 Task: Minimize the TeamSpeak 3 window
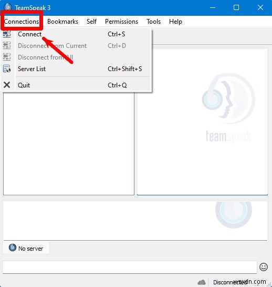(213, 7)
